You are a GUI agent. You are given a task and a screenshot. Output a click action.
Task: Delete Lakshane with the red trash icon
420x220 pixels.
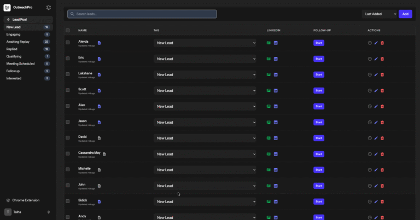click(382, 75)
